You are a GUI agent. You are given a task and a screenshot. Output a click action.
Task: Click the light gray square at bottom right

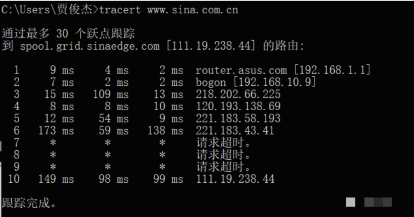click(350, 202)
